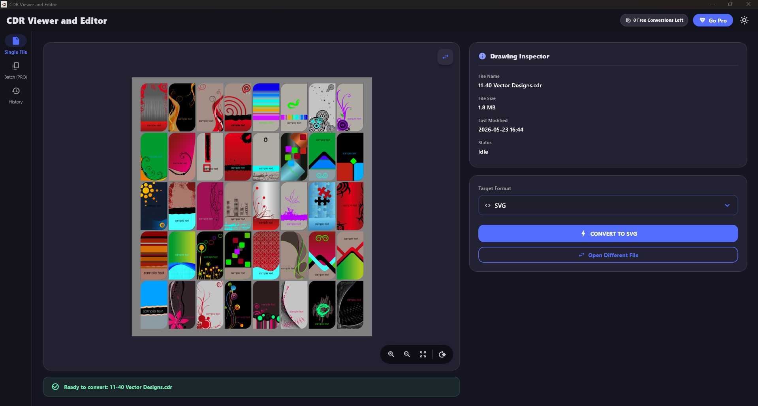Toggle the light/dark theme sun icon
The height and width of the screenshot is (406, 758).
pos(744,20)
